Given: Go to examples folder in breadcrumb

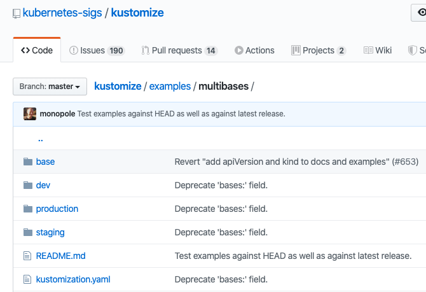Looking at the screenshot, I should (170, 86).
